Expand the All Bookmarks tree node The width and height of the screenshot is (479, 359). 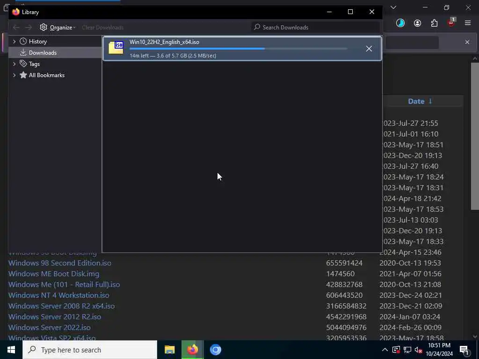[x=14, y=75]
